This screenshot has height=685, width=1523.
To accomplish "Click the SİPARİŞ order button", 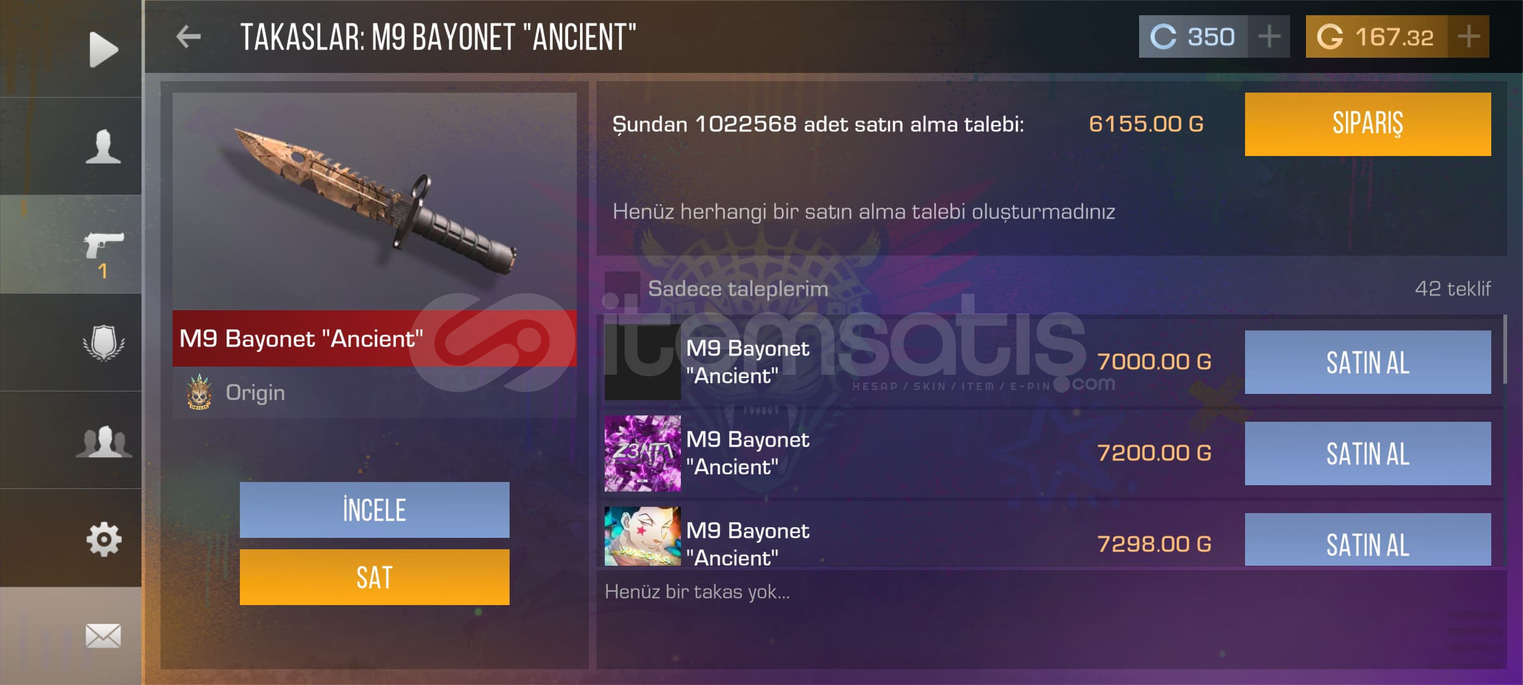I will coord(1368,124).
